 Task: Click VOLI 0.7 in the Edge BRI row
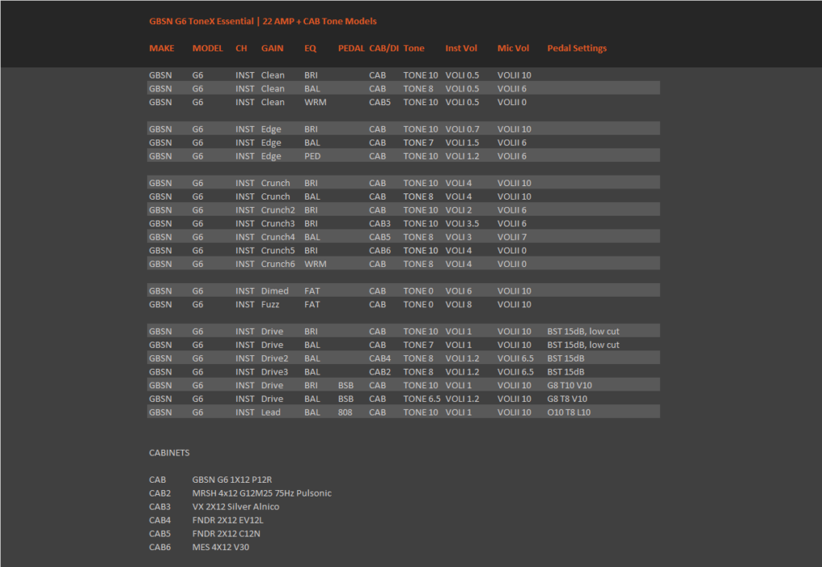tap(462, 129)
